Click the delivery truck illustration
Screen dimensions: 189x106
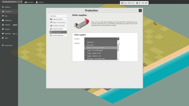coord(82,24)
